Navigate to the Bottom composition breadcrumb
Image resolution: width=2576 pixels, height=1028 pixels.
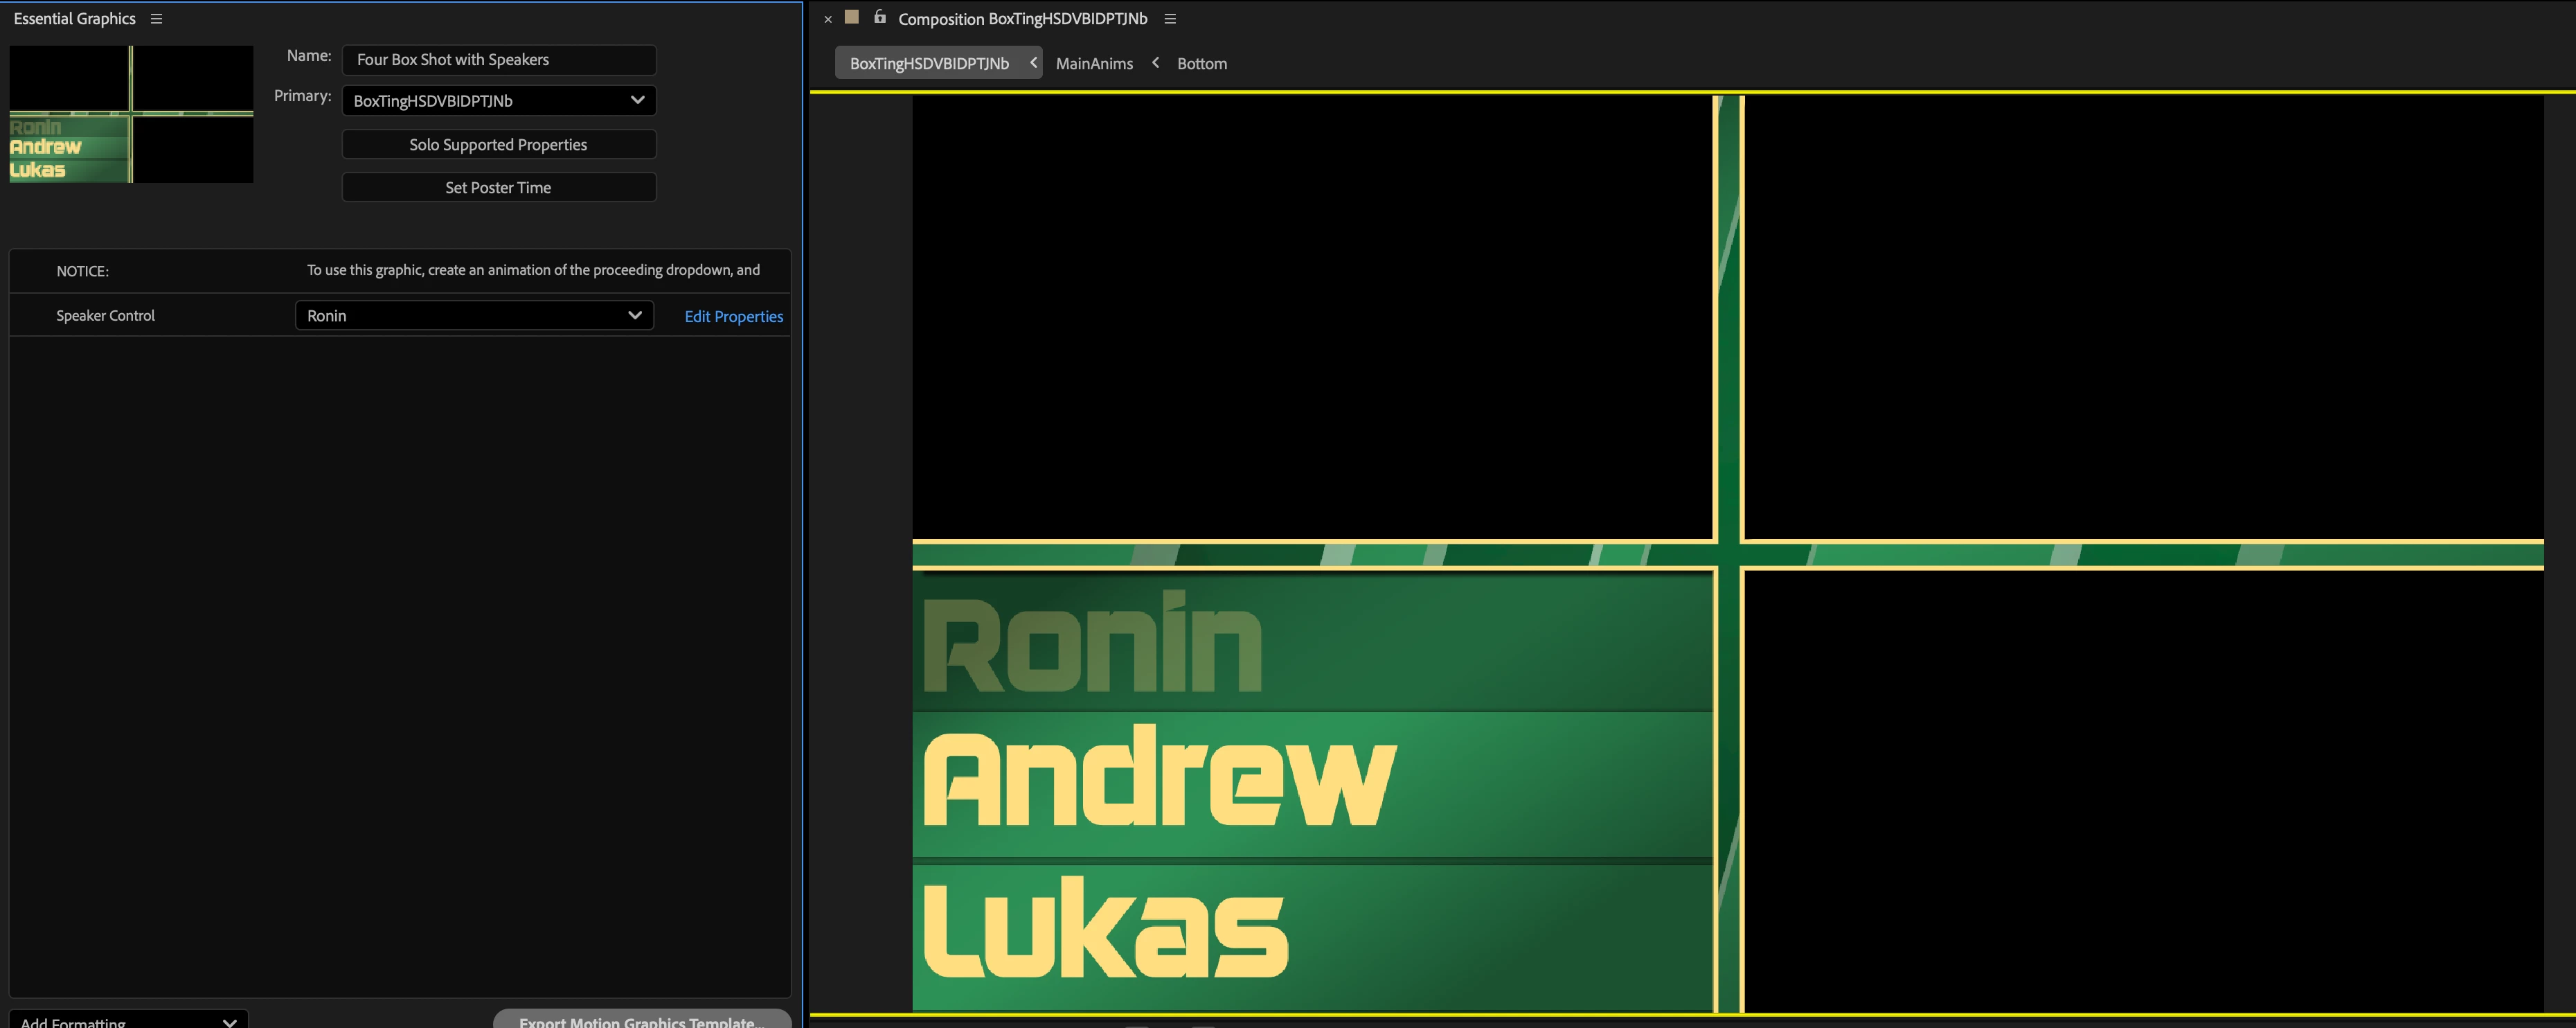coord(1201,63)
